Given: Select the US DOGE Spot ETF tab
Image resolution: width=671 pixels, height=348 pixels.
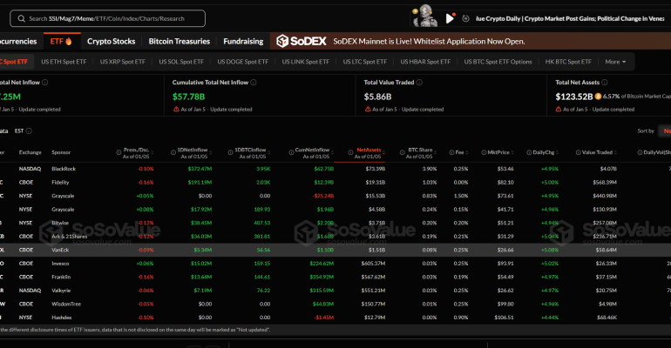Looking at the screenshot, I should click(x=243, y=62).
